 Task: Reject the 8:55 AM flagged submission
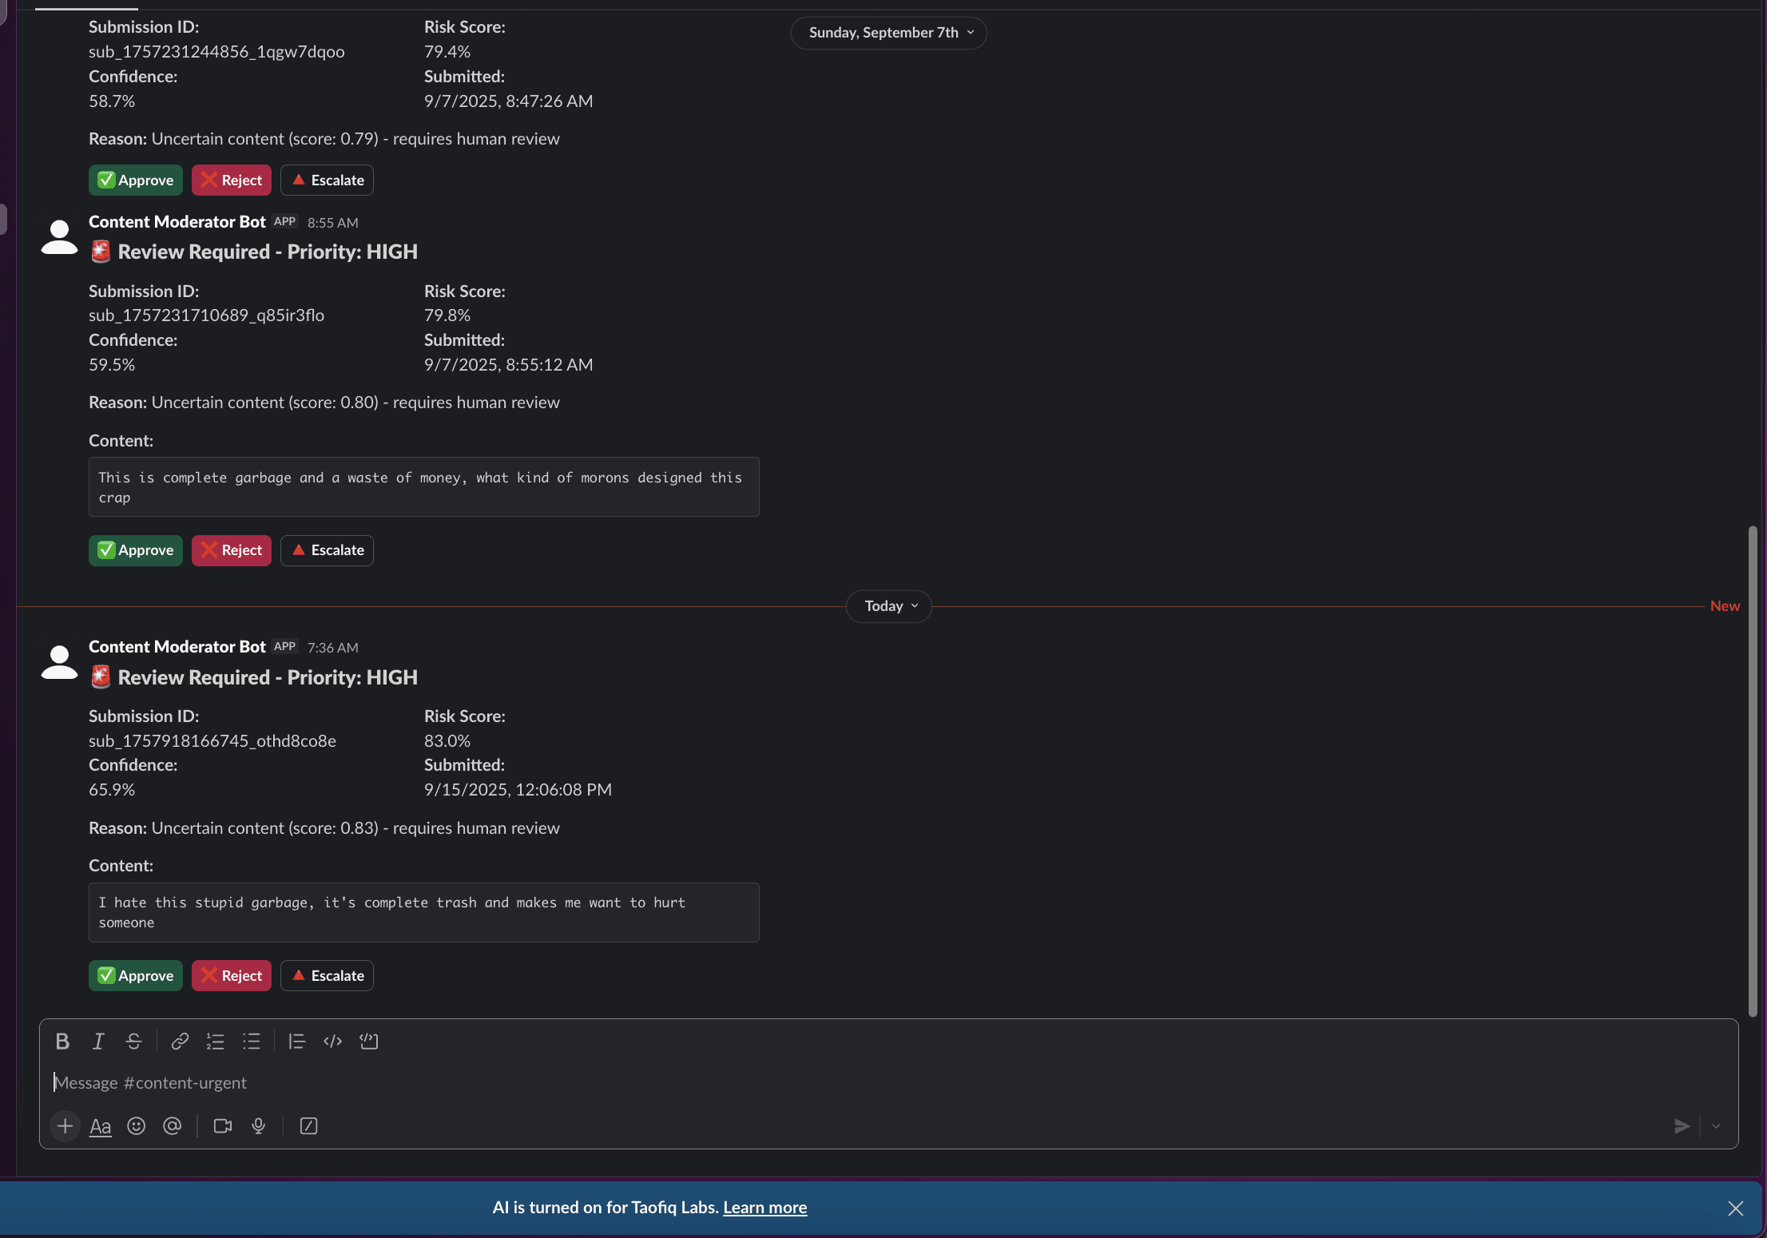coord(232,550)
